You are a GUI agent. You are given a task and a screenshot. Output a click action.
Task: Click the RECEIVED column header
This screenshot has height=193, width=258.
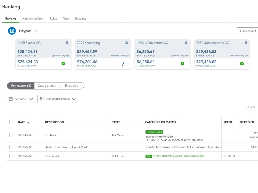(247, 122)
